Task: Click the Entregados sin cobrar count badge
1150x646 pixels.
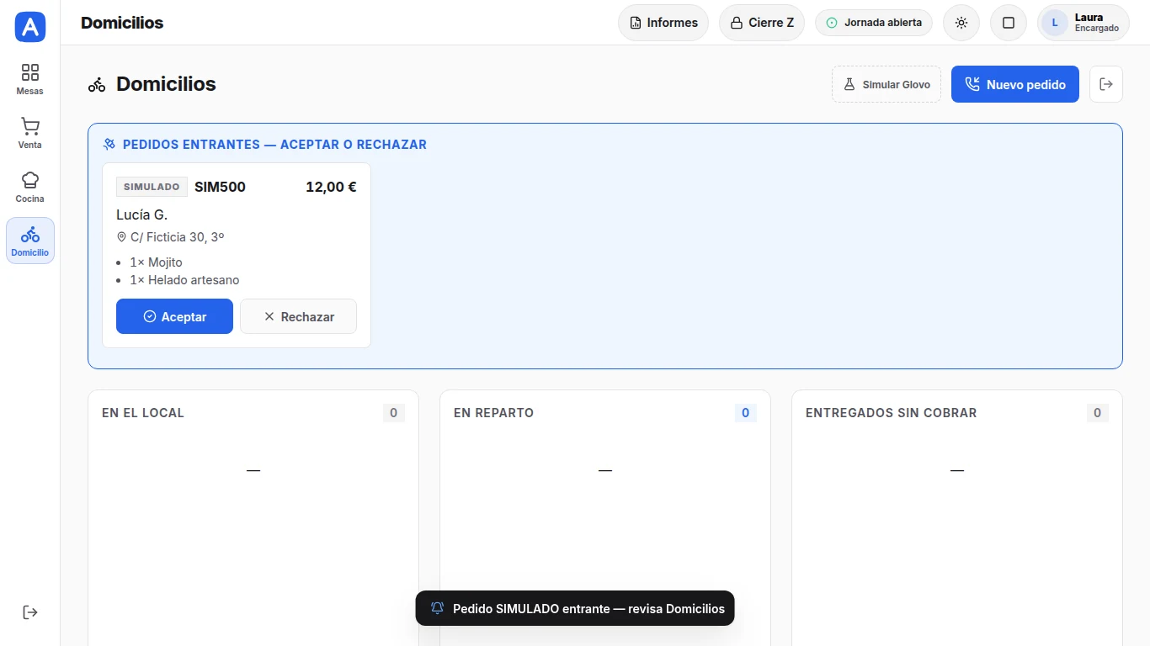Action: (1097, 413)
